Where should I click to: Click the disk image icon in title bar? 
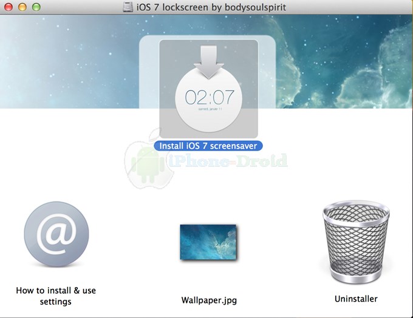pos(129,7)
